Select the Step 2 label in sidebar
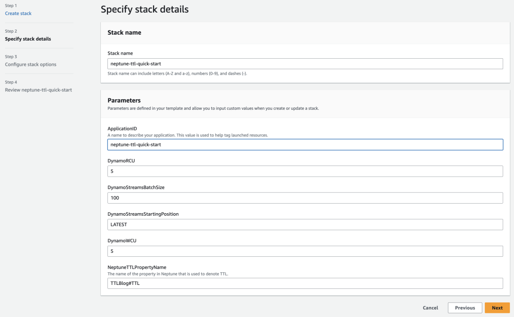This screenshot has height=317, width=514. [x=10, y=31]
